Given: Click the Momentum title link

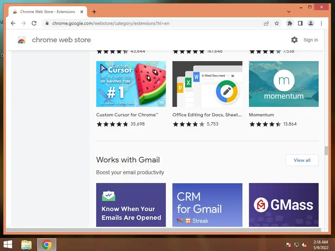Looking at the screenshot, I should click(x=261, y=115).
